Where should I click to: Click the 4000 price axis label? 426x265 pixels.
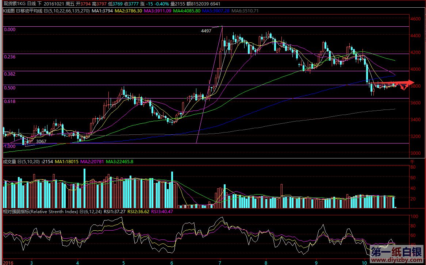(415, 69)
